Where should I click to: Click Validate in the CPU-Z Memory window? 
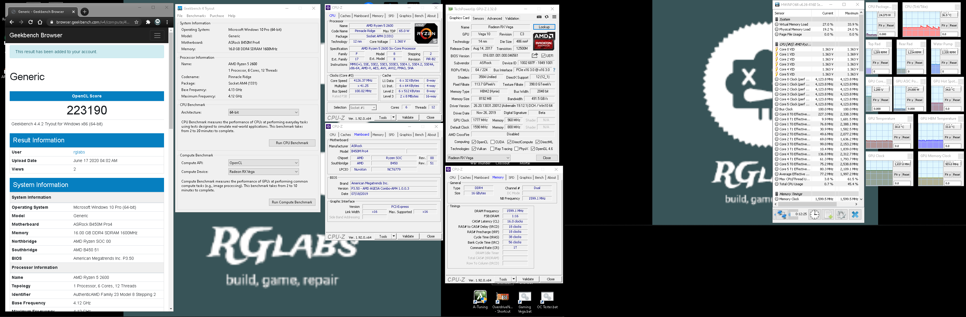click(528, 279)
